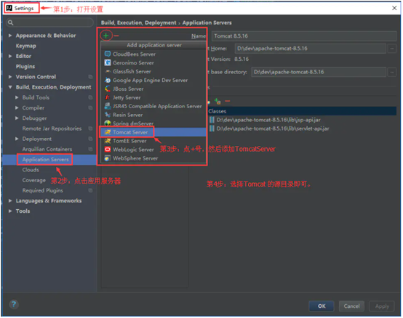Select Plugins in the settings tree
The height and width of the screenshot is (318, 403).
[x=25, y=66]
